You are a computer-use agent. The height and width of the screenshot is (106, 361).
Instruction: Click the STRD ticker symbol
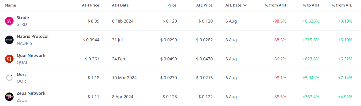(x=22, y=25)
